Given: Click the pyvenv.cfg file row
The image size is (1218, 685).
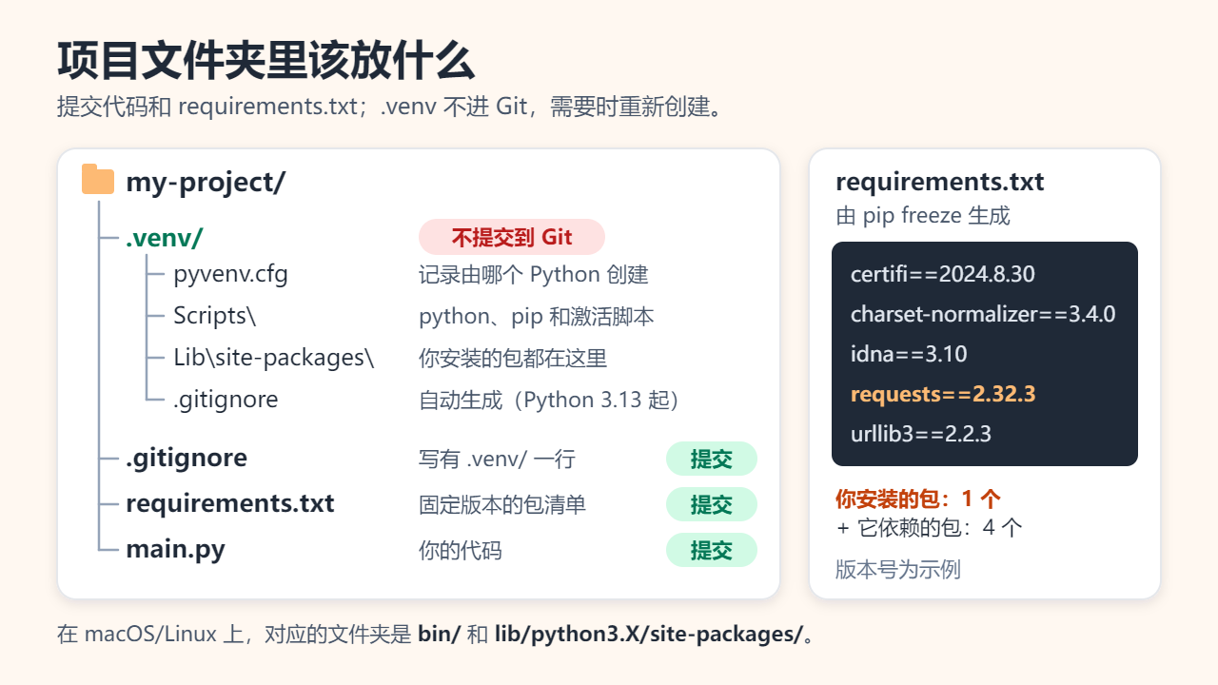Looking at the screenshot, I should (x=230, y=275).
